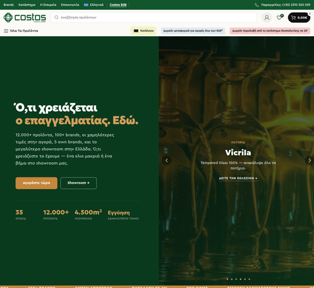
Task: Click the Αναζήτηση προϊόντων search field
Action: (154, 17)
